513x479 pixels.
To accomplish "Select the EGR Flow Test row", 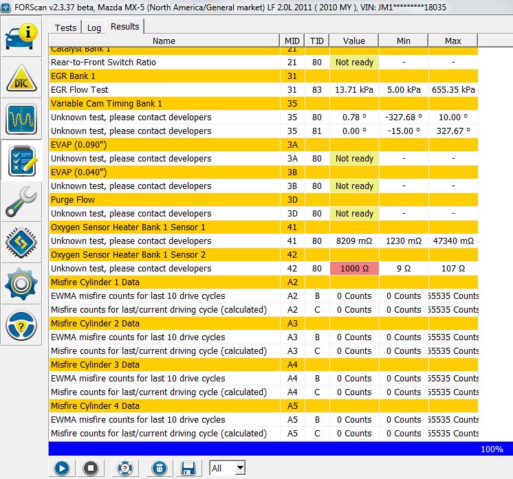I will [263, 89].
